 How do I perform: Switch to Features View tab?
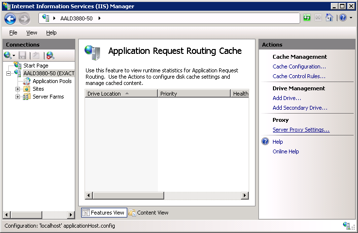[x=104, y=213]
